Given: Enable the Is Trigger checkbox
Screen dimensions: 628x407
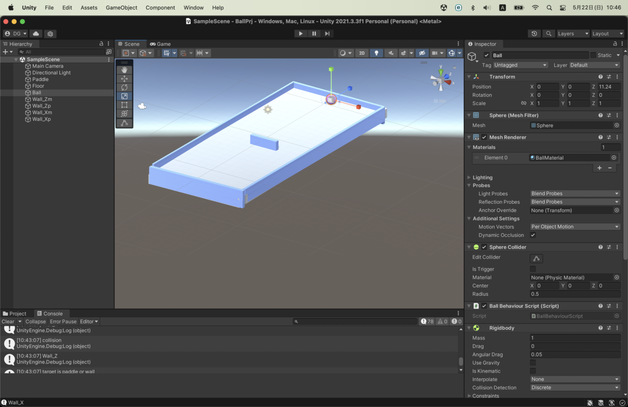Looking at the screenshot, I should pyautogui.click(x=533, y=269).
